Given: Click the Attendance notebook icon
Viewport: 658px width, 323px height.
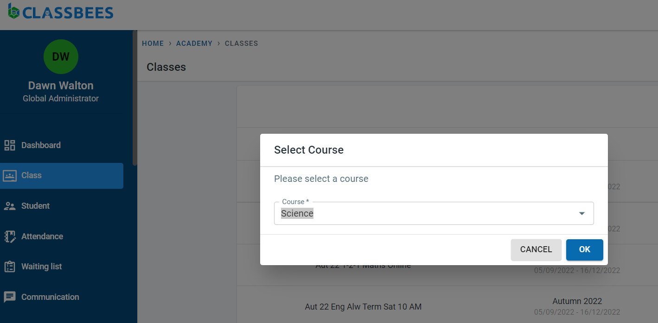Looking at the screenshot, I should click(x=10, y=236).
